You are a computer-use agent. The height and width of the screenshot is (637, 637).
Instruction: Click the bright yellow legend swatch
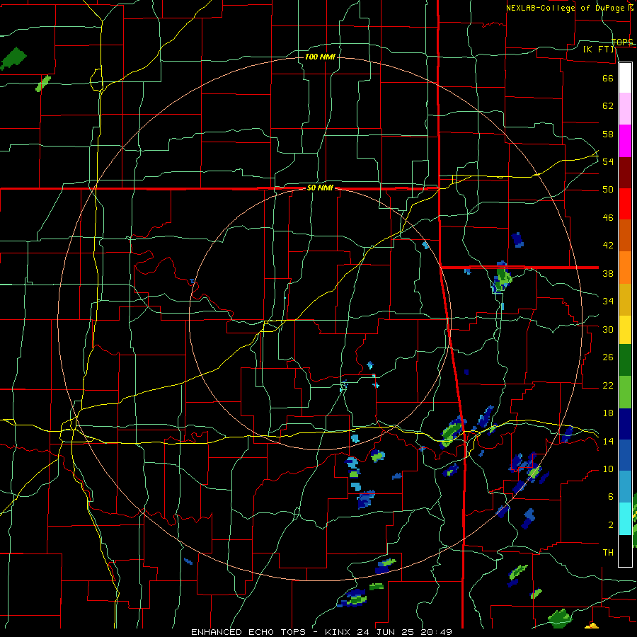coord(625,331)
